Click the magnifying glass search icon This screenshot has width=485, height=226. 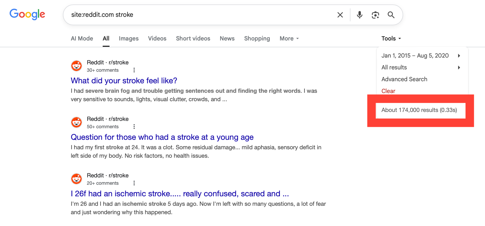pyautogui.click(x=391, y=15)
